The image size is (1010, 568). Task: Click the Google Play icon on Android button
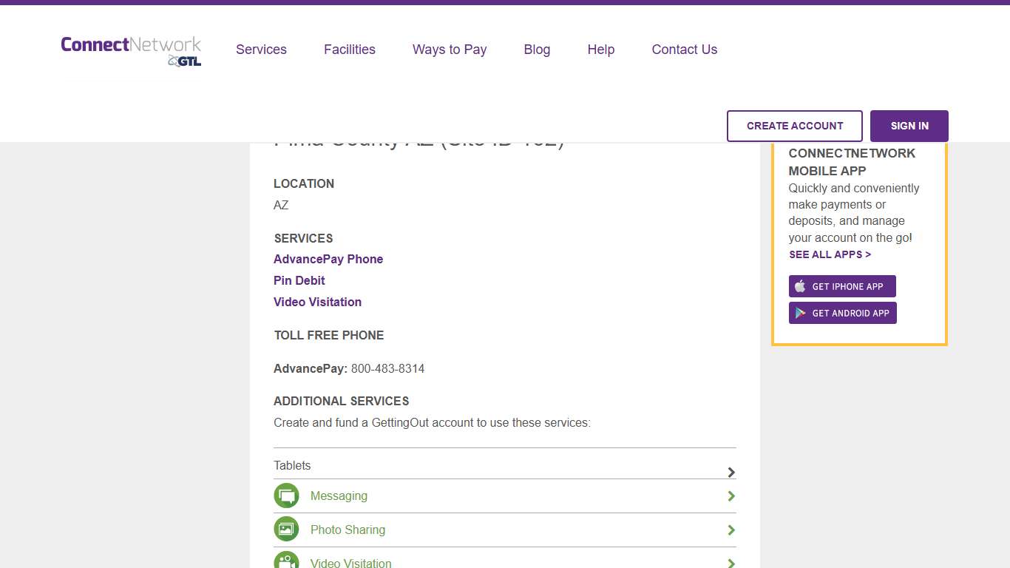pos(800,314)
